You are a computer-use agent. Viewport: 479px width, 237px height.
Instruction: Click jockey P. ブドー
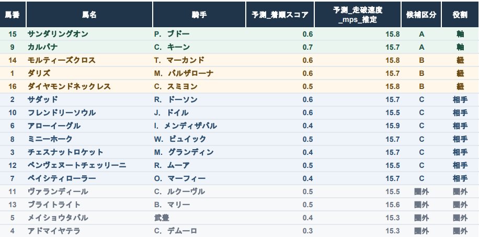172,34
